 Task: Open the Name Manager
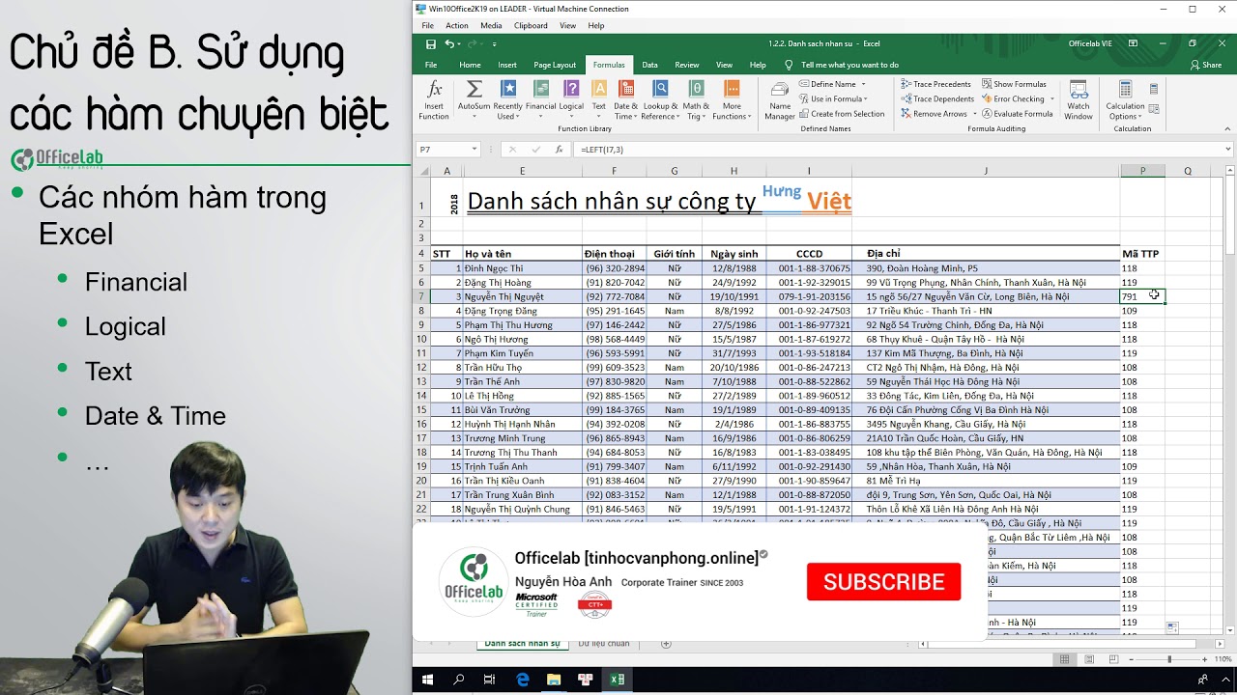[780, 99]
